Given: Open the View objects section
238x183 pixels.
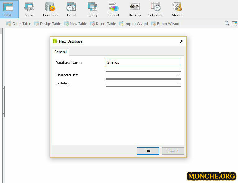Looking at the screenshot, I should click(29, 9).
